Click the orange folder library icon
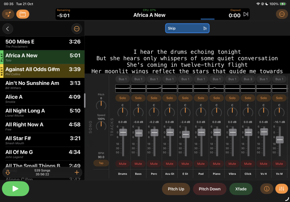The image size is (290, 202). point(23,14)
